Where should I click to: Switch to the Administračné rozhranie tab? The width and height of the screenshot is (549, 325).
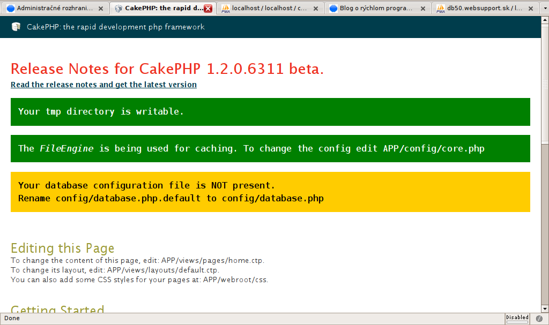pyautogui.click(x=55, y=8)
